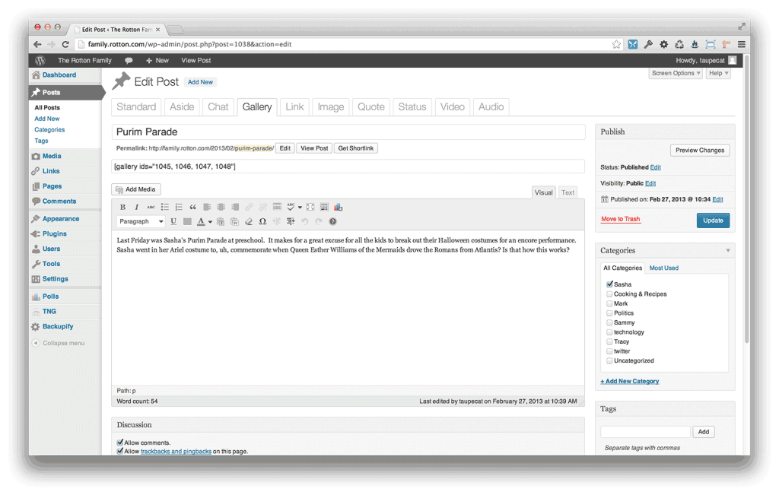Toggle bold formatting in the editor toolbar
779x495 pixels.
click(123, 207)
